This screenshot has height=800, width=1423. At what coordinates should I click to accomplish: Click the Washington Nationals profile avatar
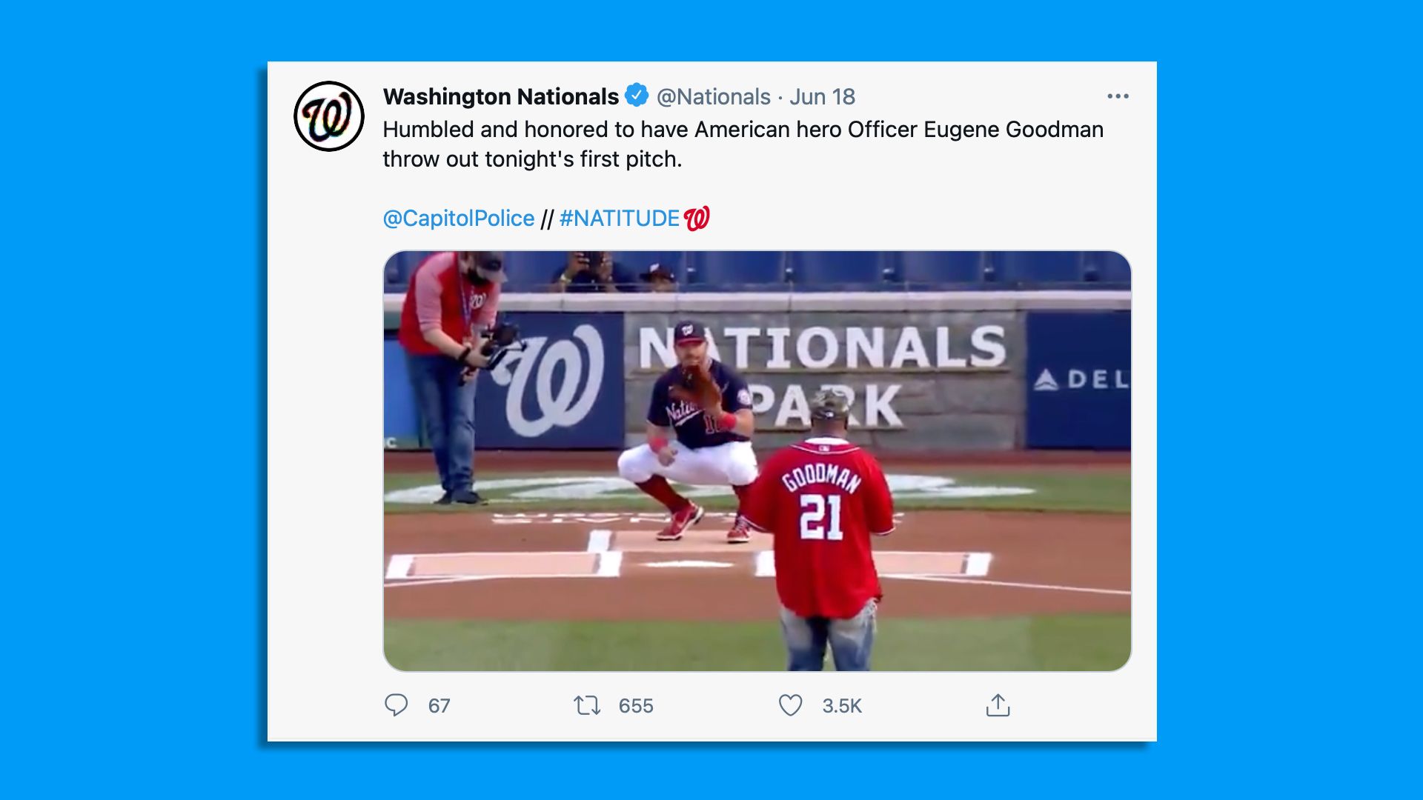[331, 113]
